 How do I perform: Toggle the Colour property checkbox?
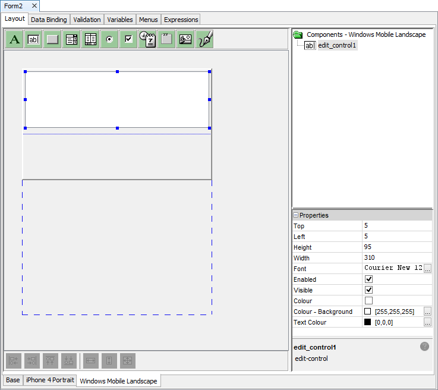[368, 301]
